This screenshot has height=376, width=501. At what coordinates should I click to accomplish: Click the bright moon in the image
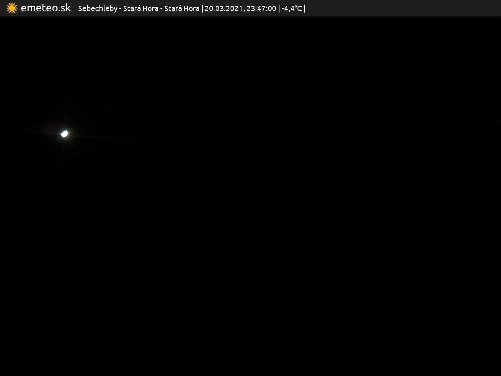65,134
